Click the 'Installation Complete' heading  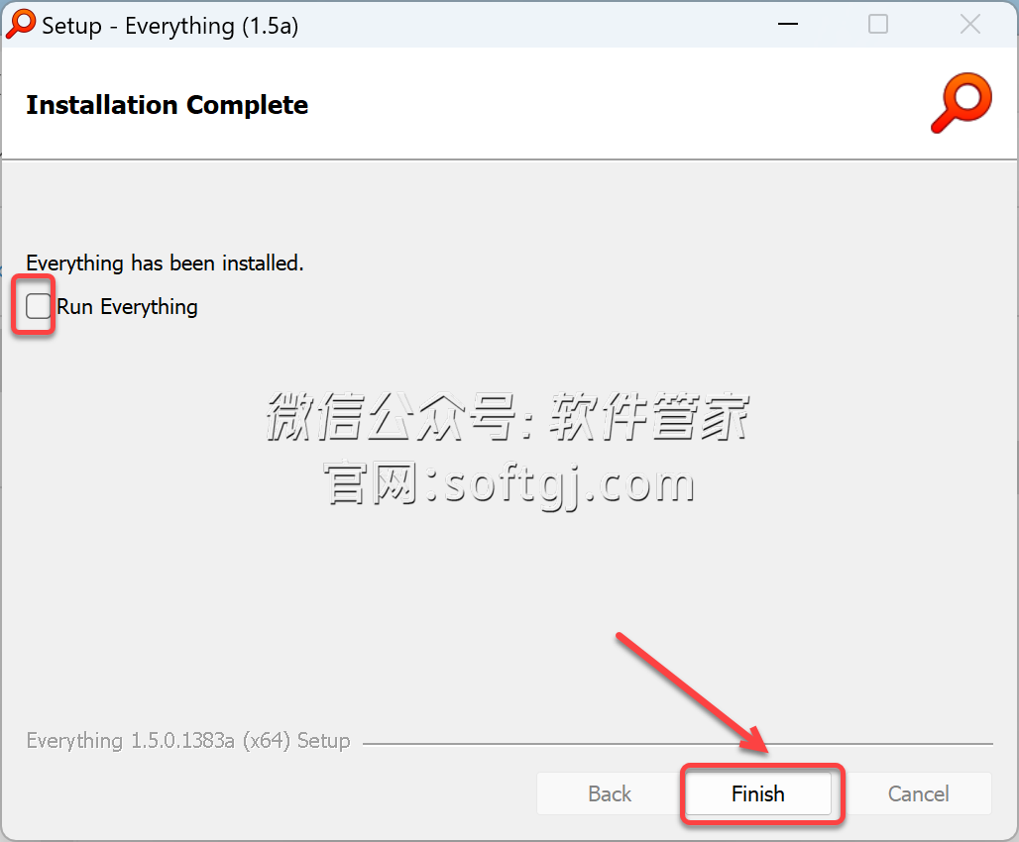coord(167,105)
